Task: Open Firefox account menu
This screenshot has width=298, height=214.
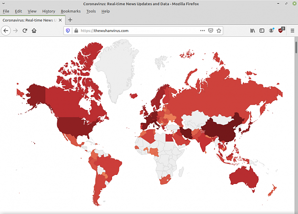Action: click(x=271, y=31)
